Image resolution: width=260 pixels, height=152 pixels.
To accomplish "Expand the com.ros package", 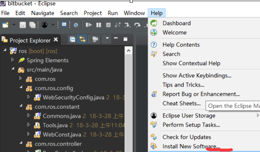I will click(x=20, y=78).
